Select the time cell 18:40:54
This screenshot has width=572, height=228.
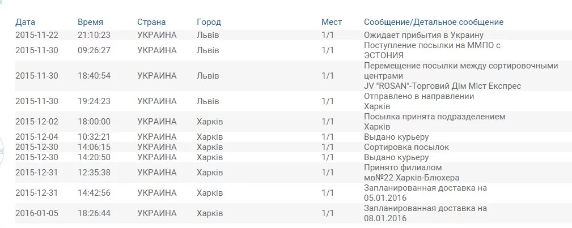pos(94,76)
